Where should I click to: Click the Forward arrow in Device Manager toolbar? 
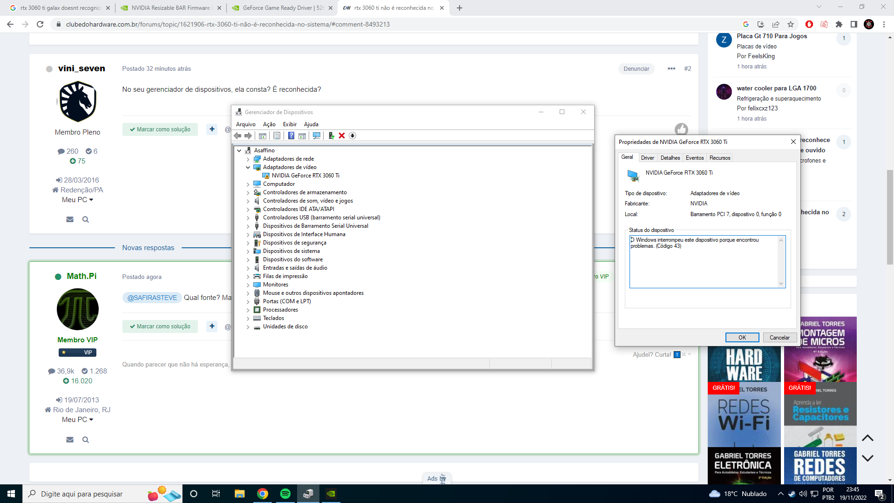pyautogui.click(x=248, y=136)
